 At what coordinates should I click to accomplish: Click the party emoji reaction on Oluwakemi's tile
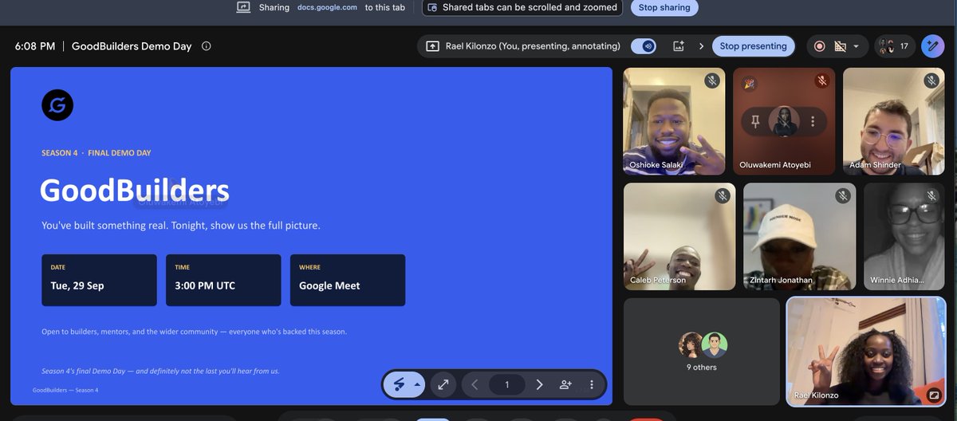[x=749, y=82]
